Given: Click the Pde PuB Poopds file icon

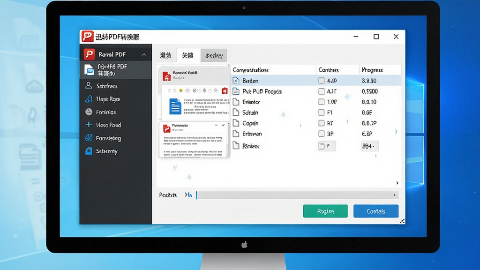Looking at the screenshot, I should coord(236,91).
